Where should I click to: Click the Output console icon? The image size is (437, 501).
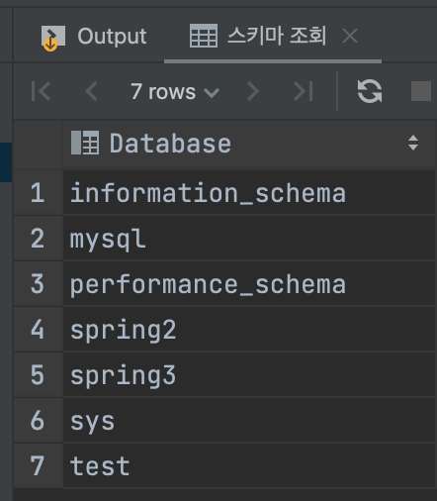(x=52, y=38)
